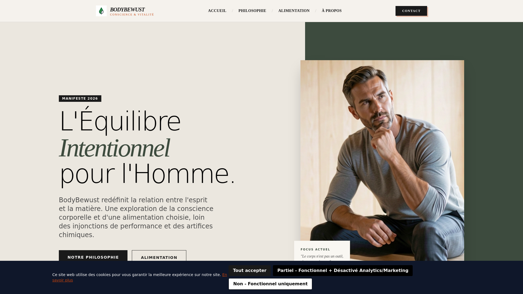This screenshot has width=523, height=294.
Task: Select Non - Fonctionnel uniquement cookies
Action: [x=270, y=284]
